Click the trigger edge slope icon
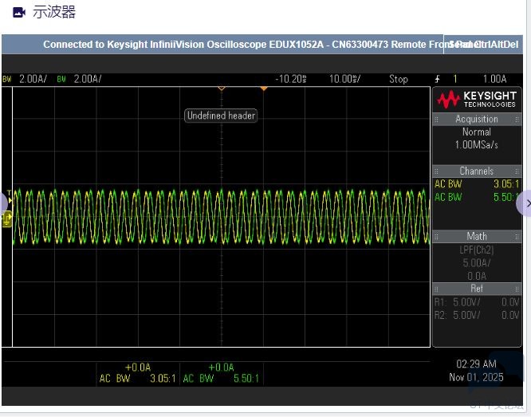This screenshot has width=531, height=417. [437, 79]
